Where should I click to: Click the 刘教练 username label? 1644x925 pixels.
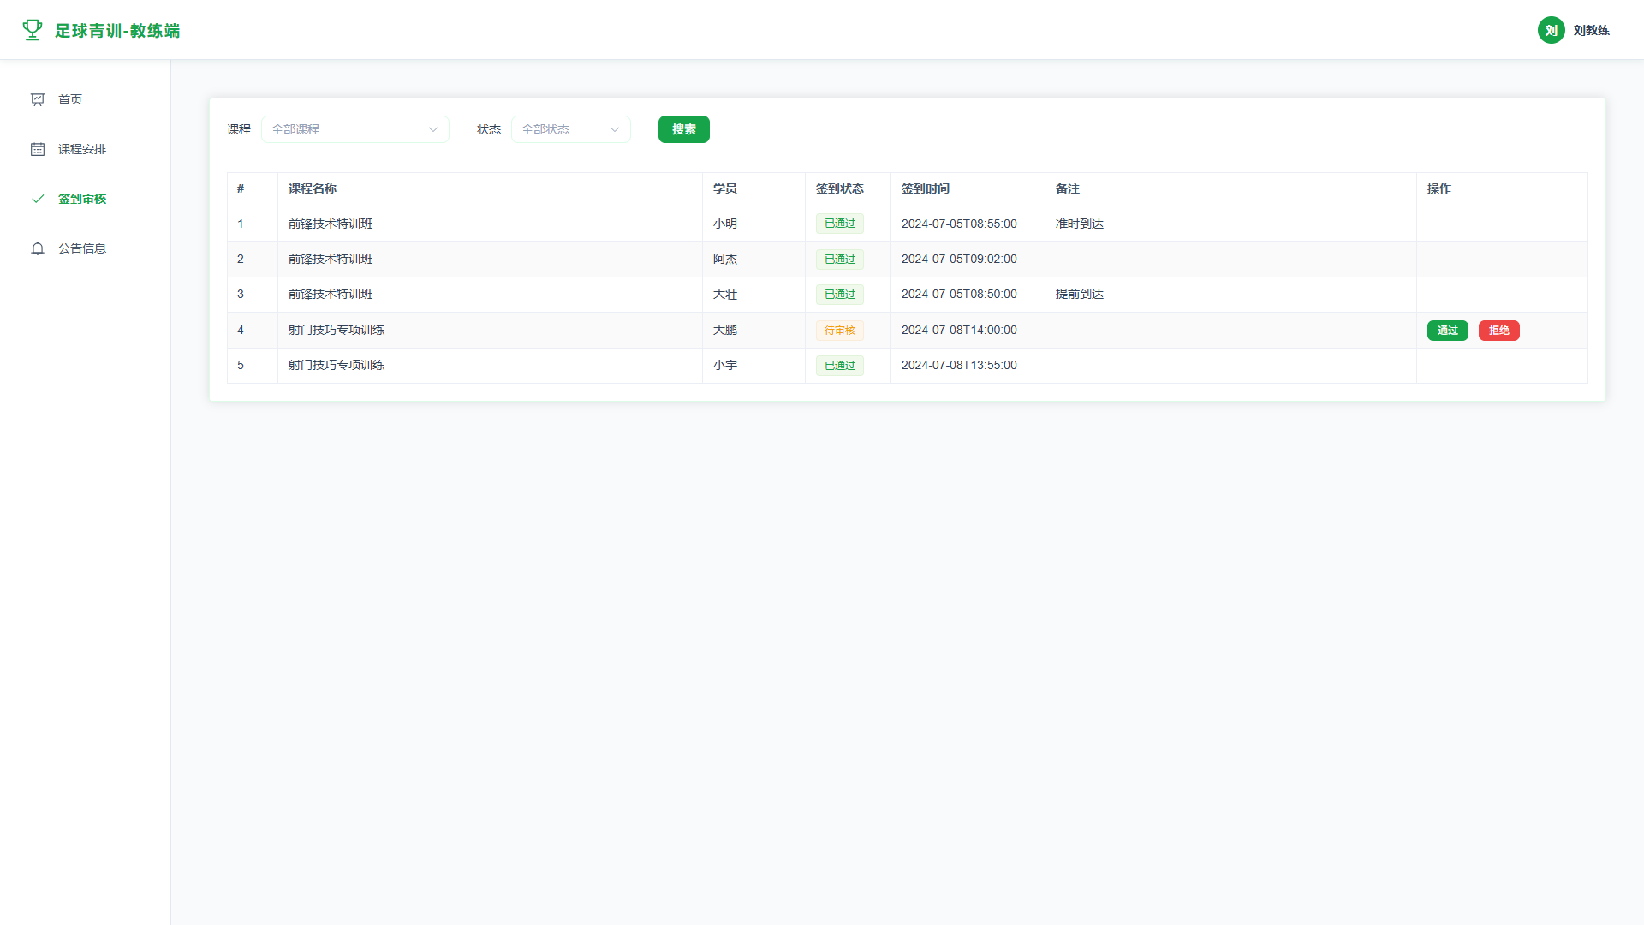coord(1592,30)
